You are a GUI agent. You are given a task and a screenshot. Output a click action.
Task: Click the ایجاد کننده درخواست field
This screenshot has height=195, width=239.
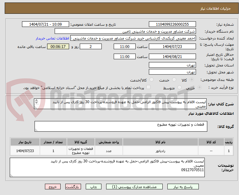(133, 38)
